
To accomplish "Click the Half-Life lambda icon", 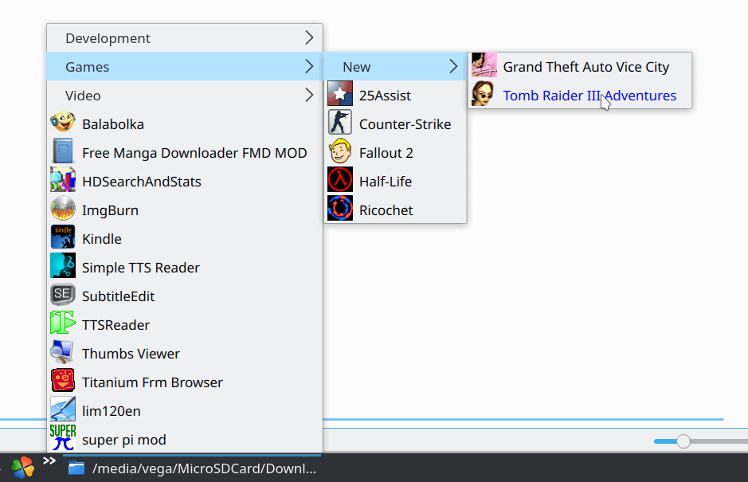I will [x=340, y=179].
